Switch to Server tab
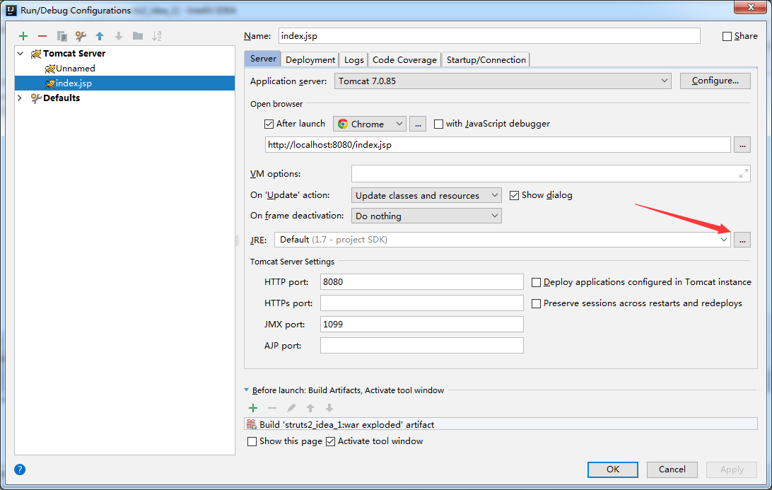The height and width of the screenshot is (490, 772). pyautogui.click(x=263, y=59)
